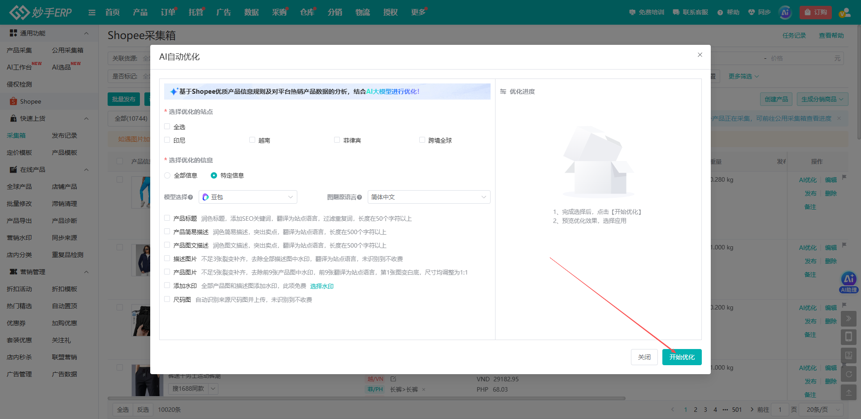Check the 全选 site checkbox
Screen dimensions: 861x419
coord(167,127)
